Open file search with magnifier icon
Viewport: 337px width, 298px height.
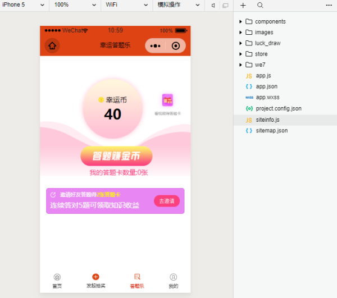260,5
